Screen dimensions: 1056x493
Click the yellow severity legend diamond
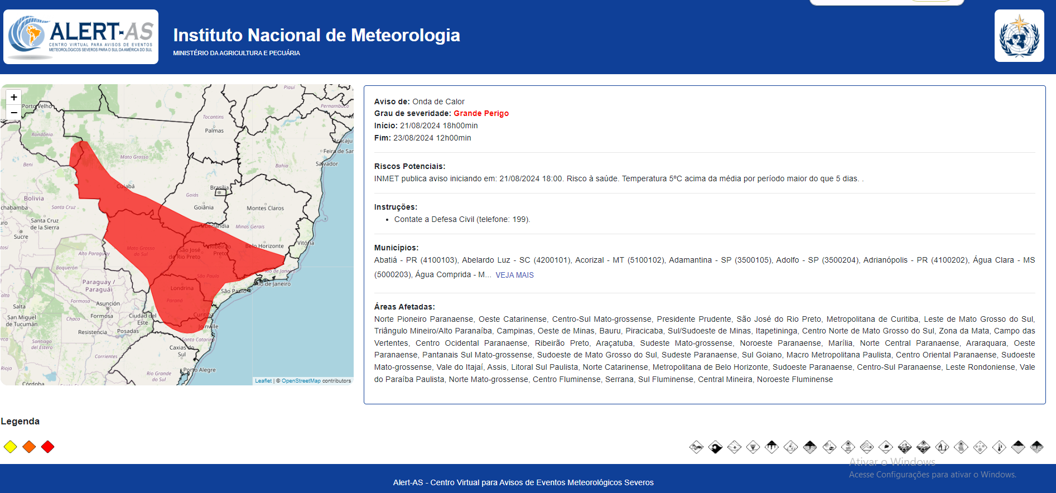(11, 447)
